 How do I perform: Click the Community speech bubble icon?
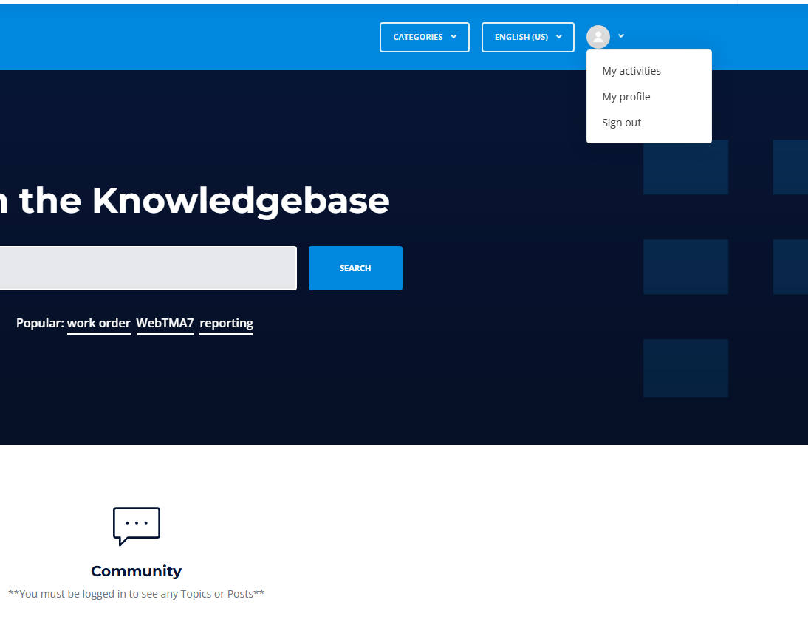(x=136, y=526)
